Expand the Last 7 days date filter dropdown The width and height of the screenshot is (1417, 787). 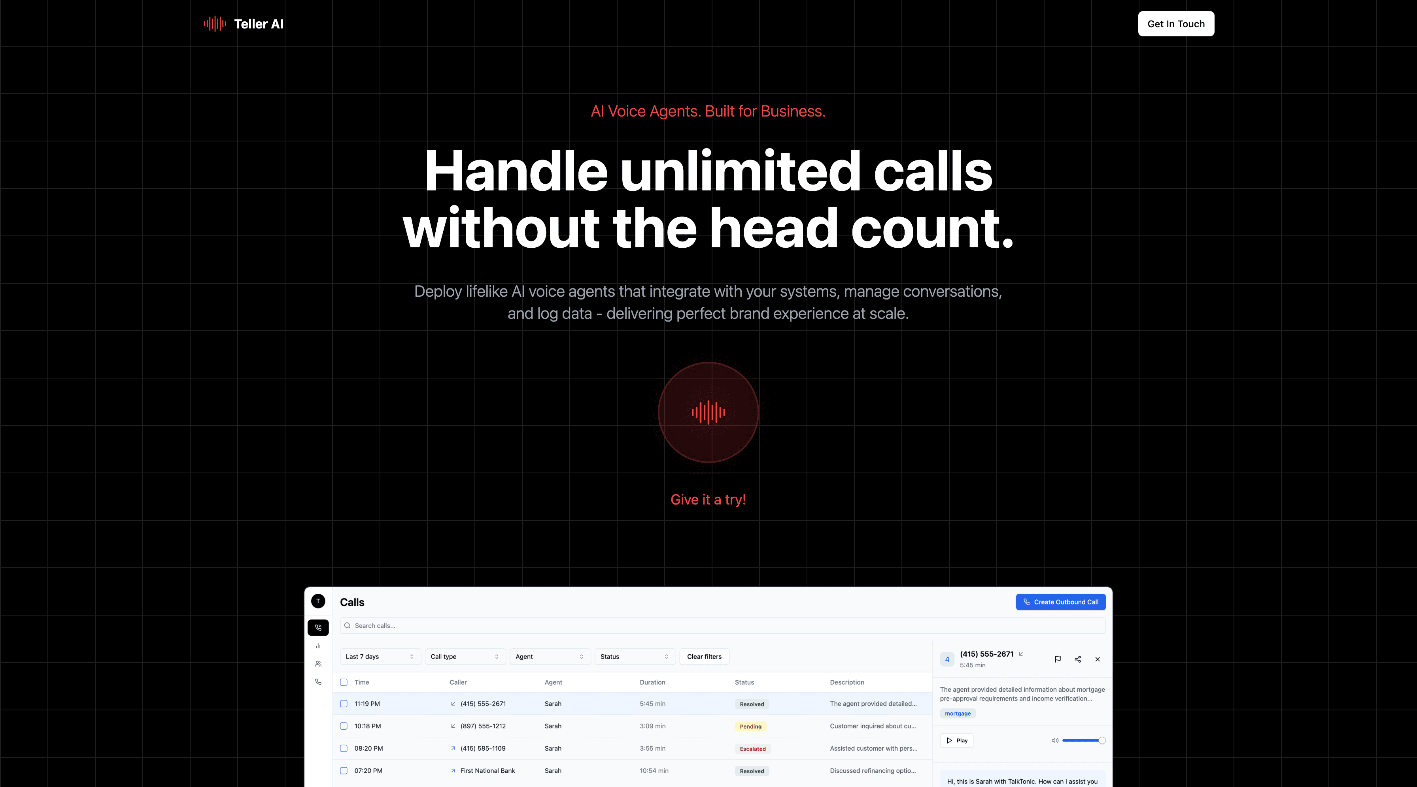coord(378,656)
